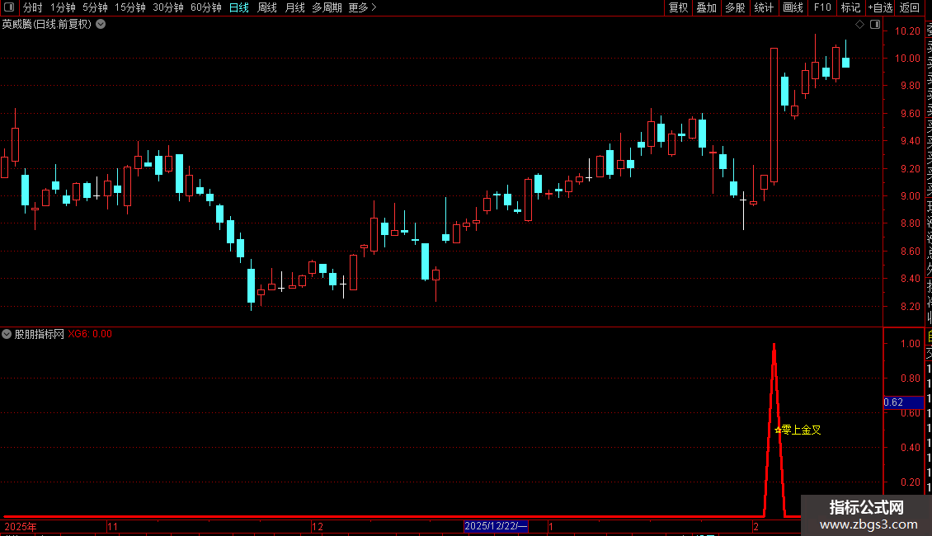Click the 标记 mark button
The width and height of the screenshot is (932, 536).
tap(850, 7)
